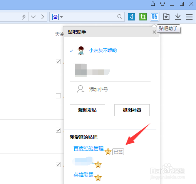Click the magnifier search icon
The height and width of the screenshot is (184, 196).
[x=120, y=17]
